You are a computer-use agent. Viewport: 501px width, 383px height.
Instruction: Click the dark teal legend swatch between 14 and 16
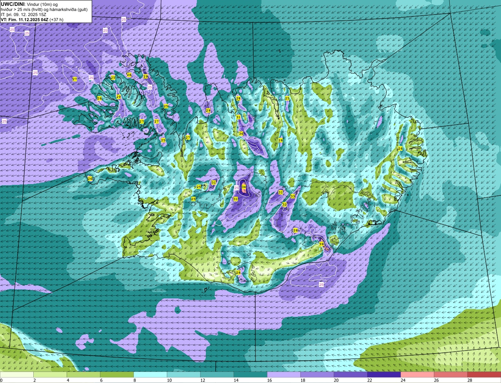[x=250, y=374]
